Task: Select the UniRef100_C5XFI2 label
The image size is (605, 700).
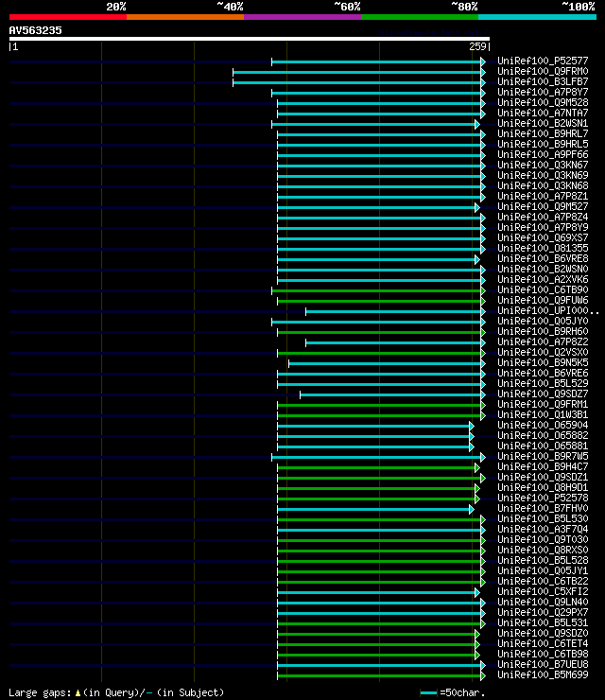Action: coord(543,592)
